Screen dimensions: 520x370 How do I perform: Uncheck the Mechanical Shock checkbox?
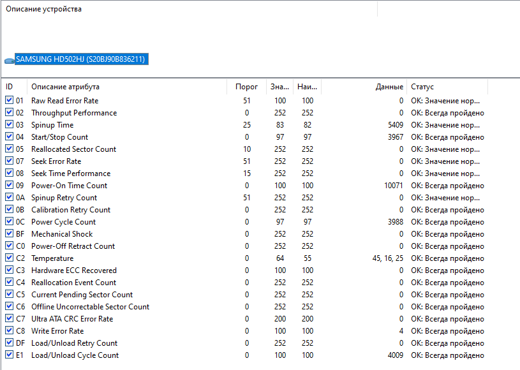pyautogui.click(x=9, y=234)
